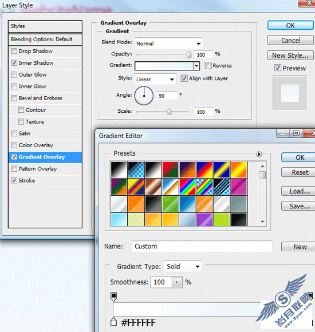
Task: Choose the blue-yellow-blue gradient preset
Action: [222, 169]
